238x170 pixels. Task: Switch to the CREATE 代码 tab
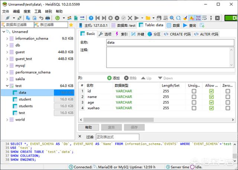coord(177,34)
